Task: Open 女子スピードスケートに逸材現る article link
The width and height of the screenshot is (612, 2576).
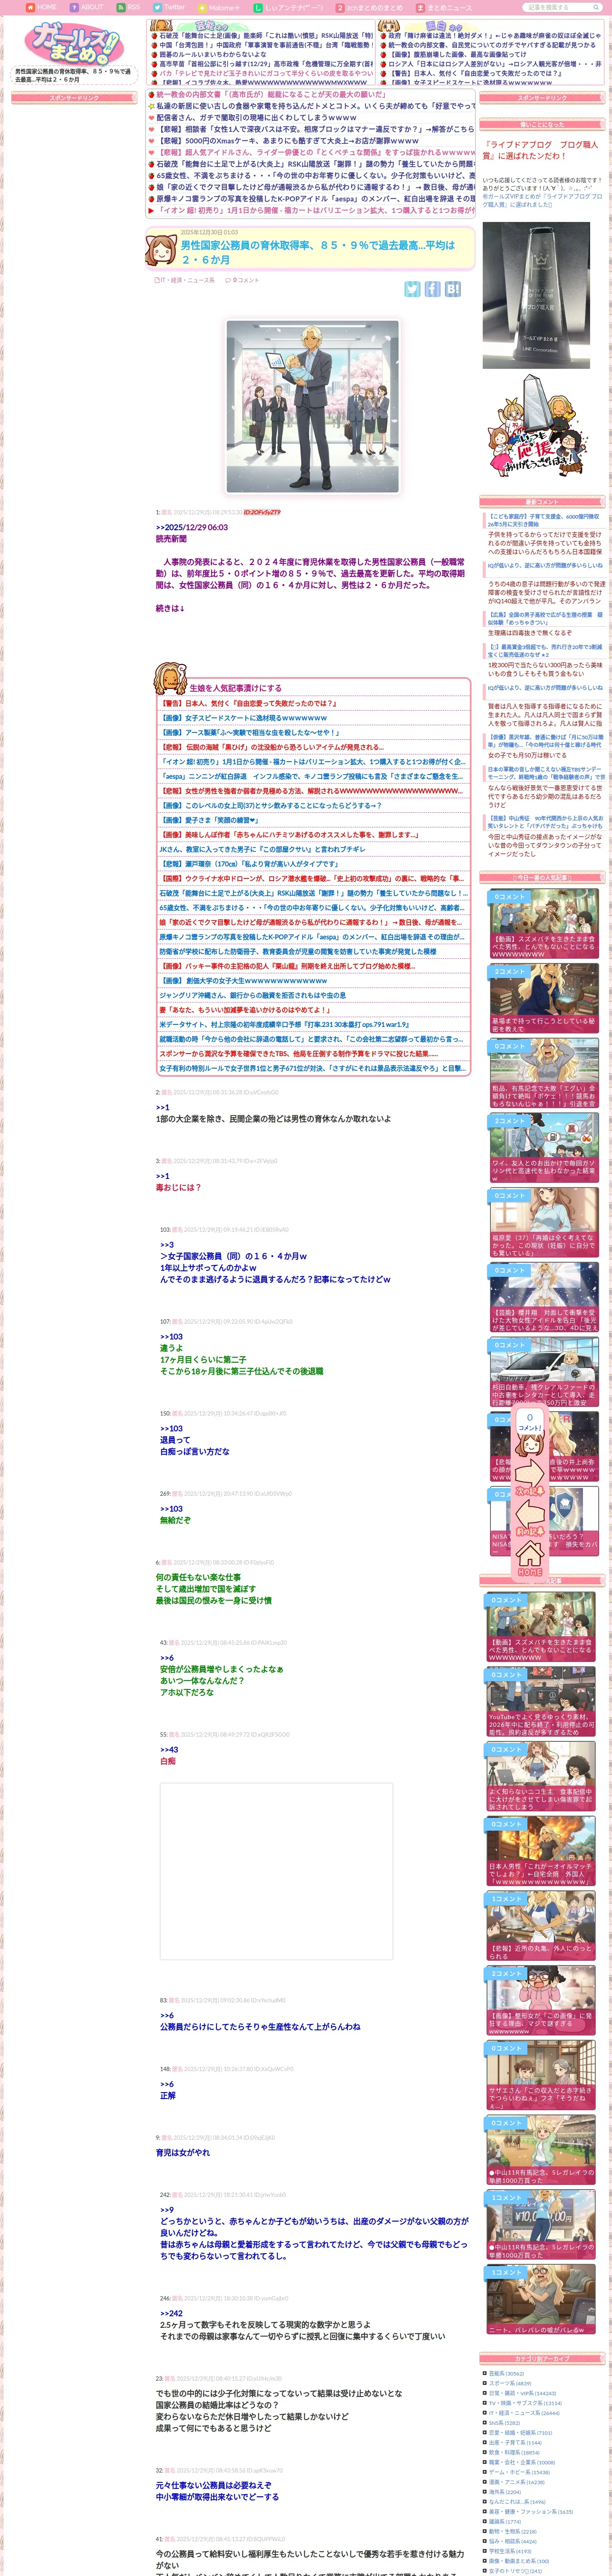Action: pyautogui.click(x=243, y=718)
